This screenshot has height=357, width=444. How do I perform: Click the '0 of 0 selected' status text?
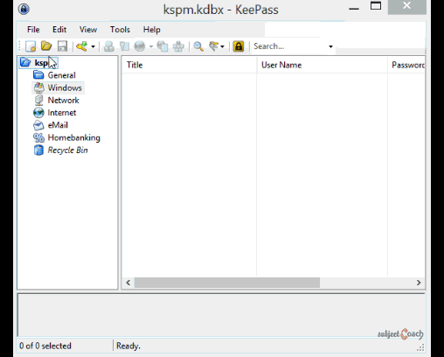pyautogui.click(x=45, y=346)
